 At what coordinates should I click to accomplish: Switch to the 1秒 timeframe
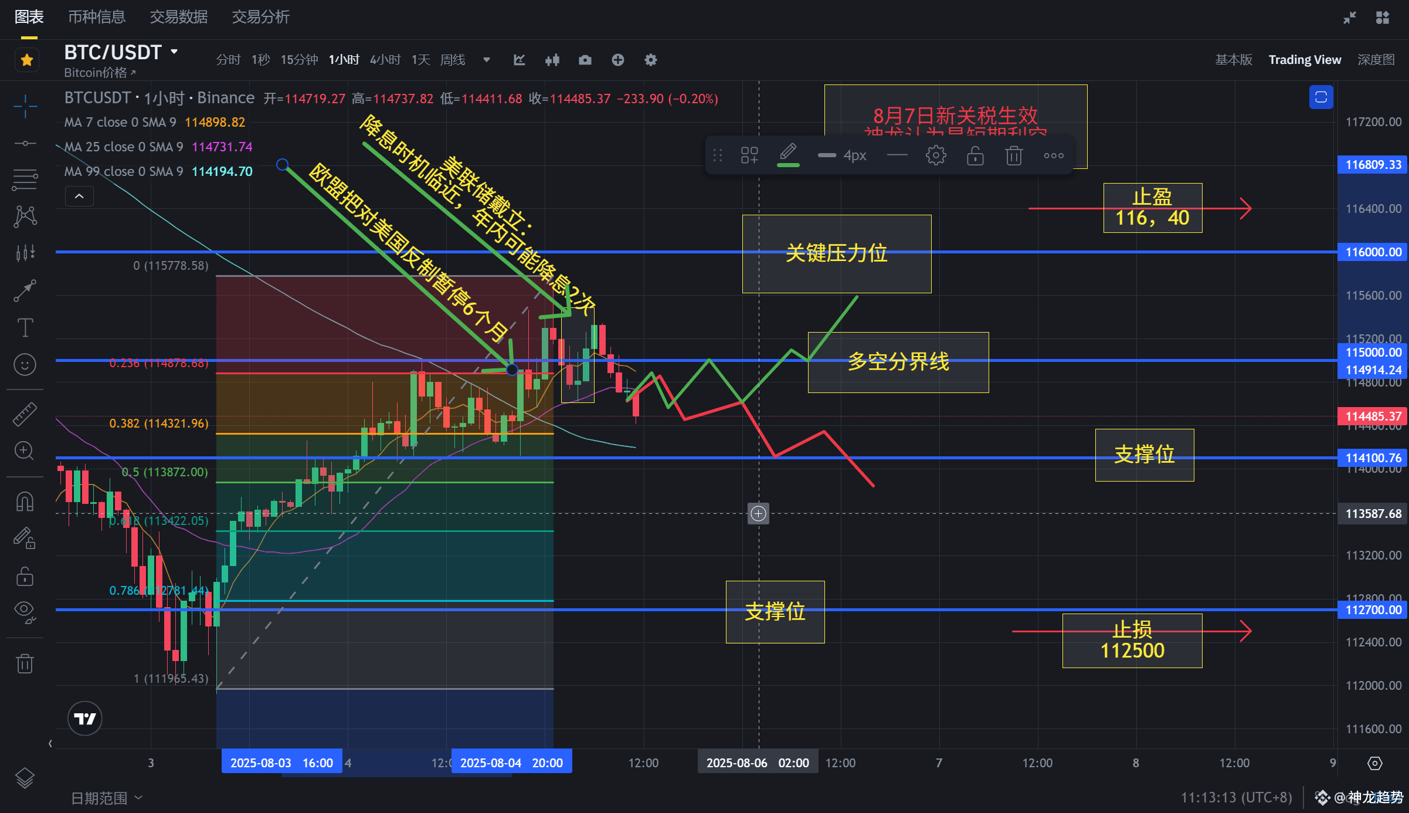(x=260, y=60)
